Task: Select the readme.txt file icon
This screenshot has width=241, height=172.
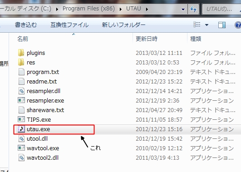Action: pyautogui.click(x=21, y=82)
